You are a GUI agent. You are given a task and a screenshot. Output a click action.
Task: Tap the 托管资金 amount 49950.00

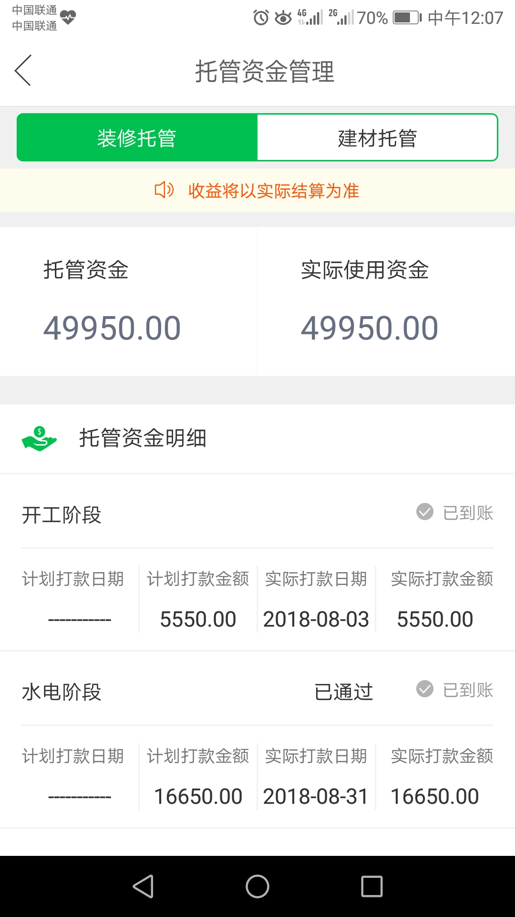(x=112, y=329)
